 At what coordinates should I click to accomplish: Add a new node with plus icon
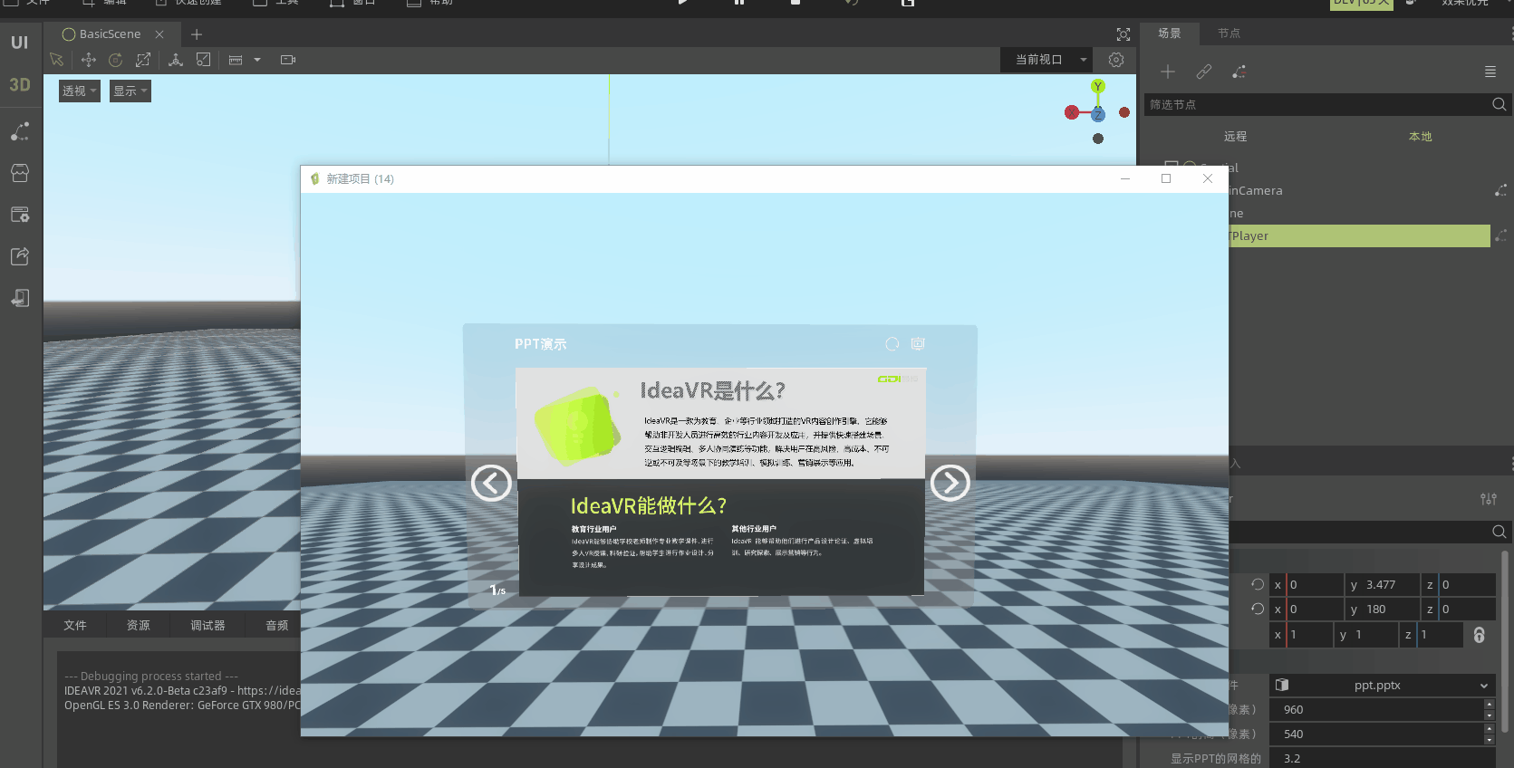coord(1168,72)
